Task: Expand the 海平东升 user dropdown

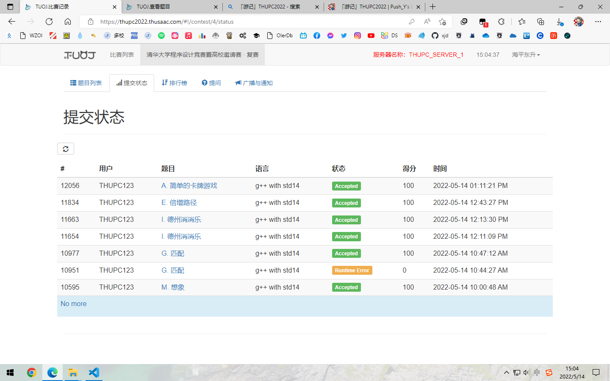Action: point(526,55)
